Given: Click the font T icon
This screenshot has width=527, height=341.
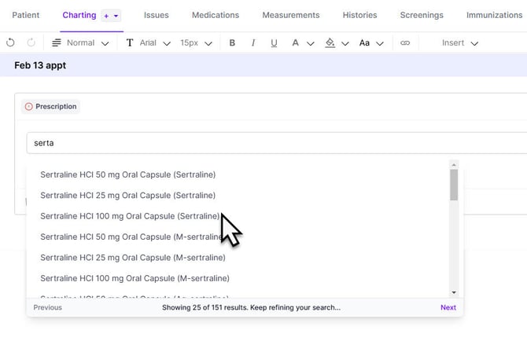Looking at the screenshot, I should [130, 42].
